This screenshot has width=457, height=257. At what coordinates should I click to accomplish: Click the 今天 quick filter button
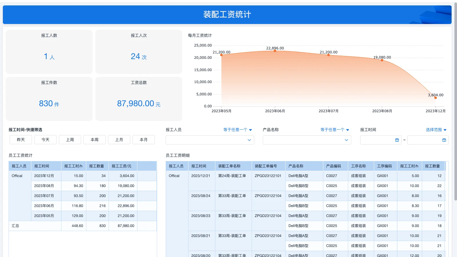45,140
